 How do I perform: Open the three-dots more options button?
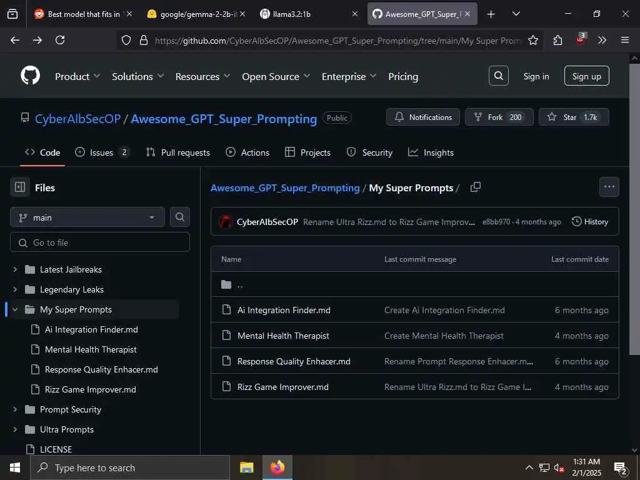609,187
